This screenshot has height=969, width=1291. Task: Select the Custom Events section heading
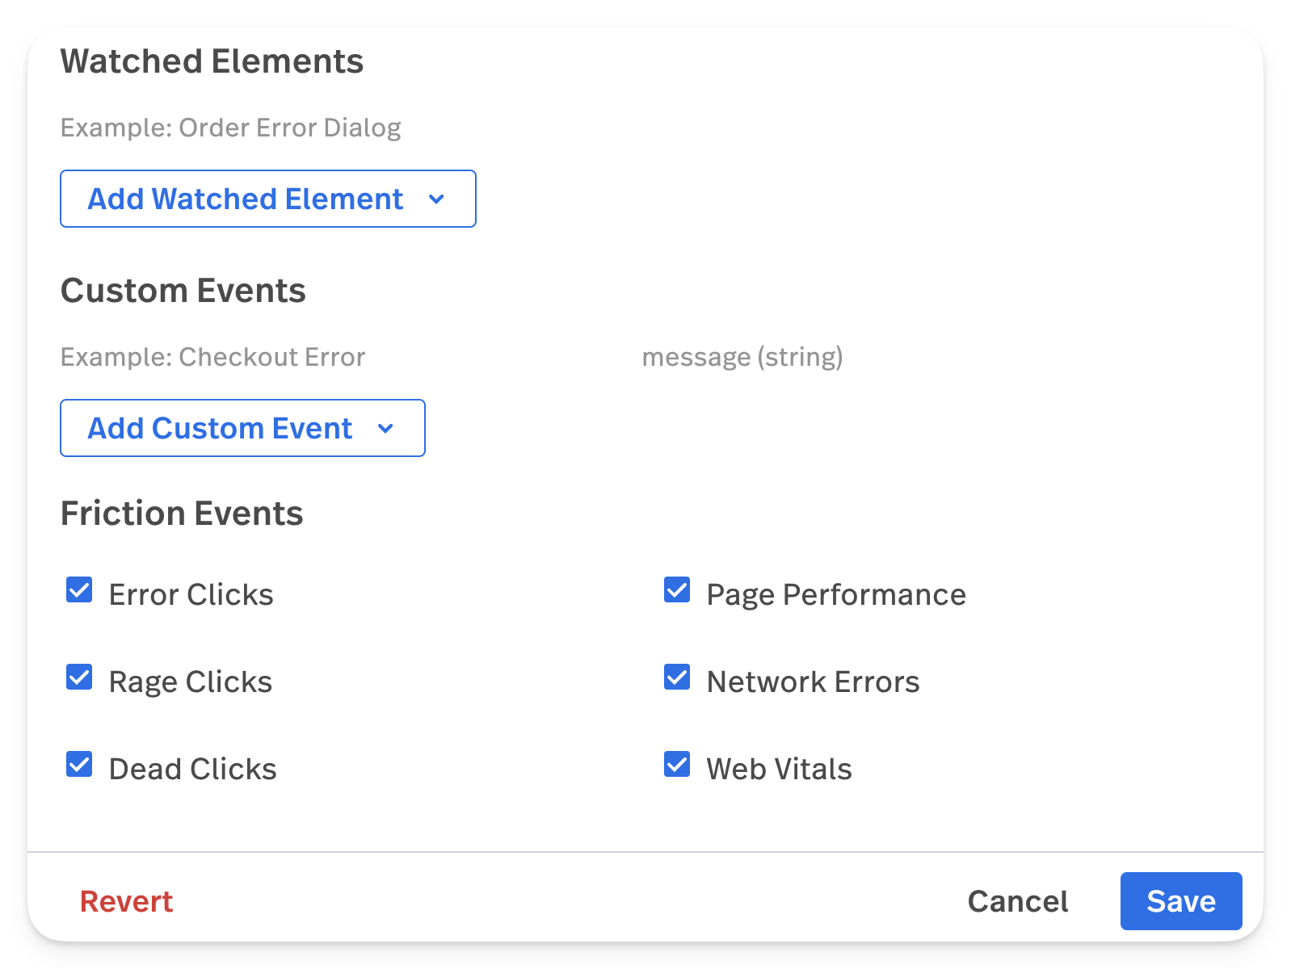[183, 291]
